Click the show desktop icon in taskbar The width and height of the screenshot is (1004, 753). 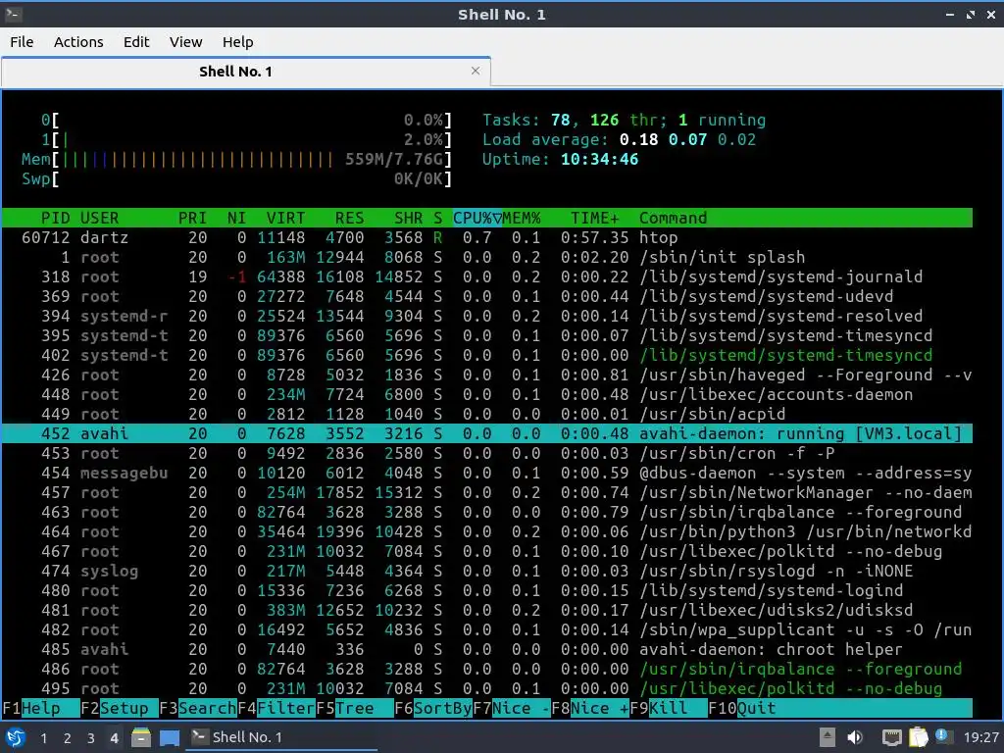pos(170,737)
